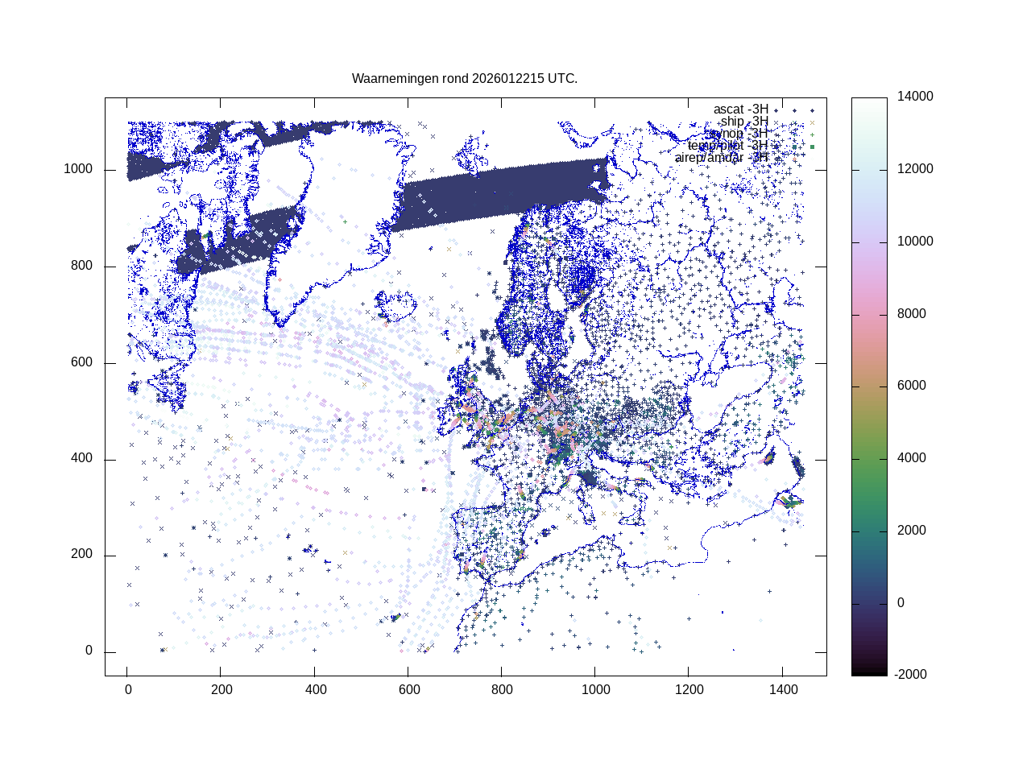Click the 1400 tick label on x-axis
Viewport: 1031px width, 773px height.
[783, 689]
